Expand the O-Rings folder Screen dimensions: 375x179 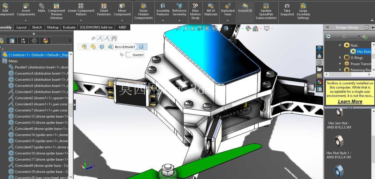340,58
